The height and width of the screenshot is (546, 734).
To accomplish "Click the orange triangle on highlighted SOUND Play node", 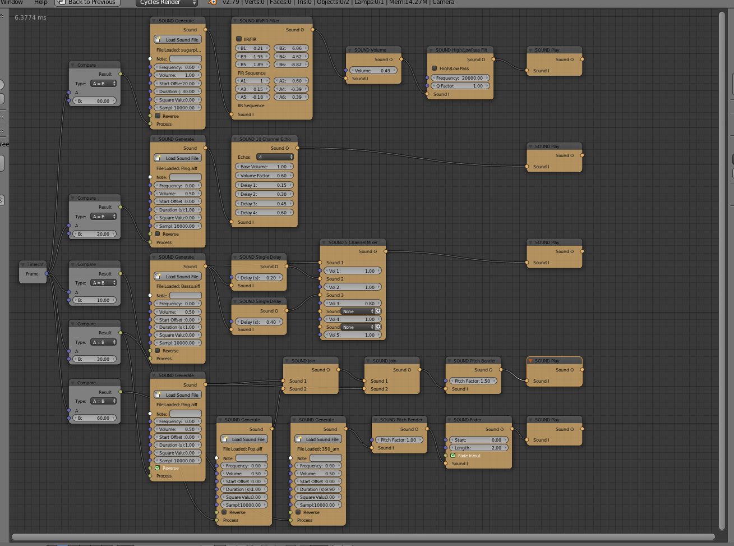I will [530, 361].
